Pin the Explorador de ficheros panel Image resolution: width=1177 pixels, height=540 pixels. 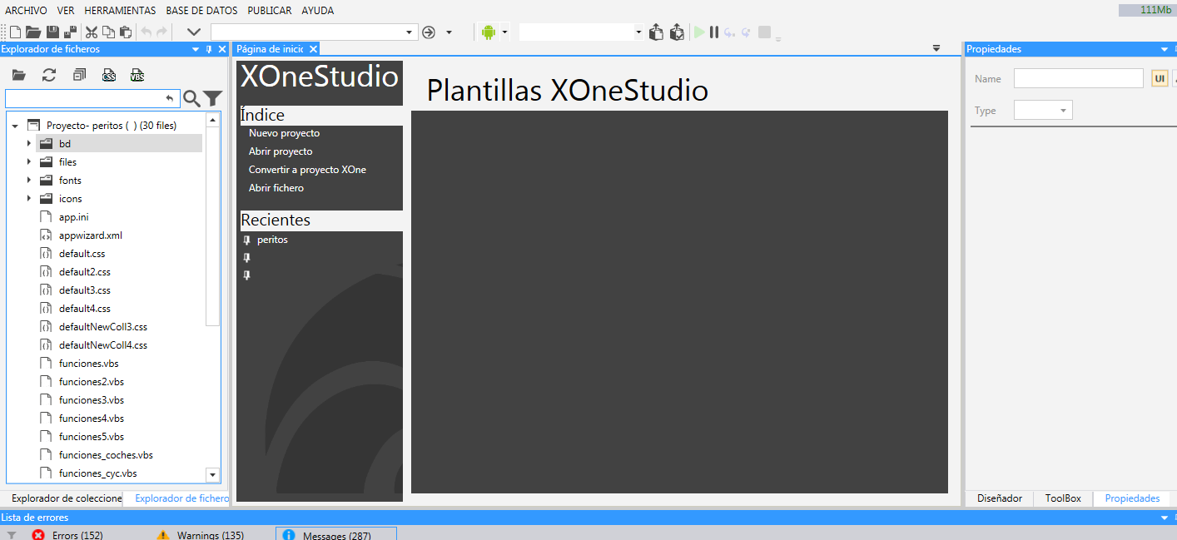209,49
